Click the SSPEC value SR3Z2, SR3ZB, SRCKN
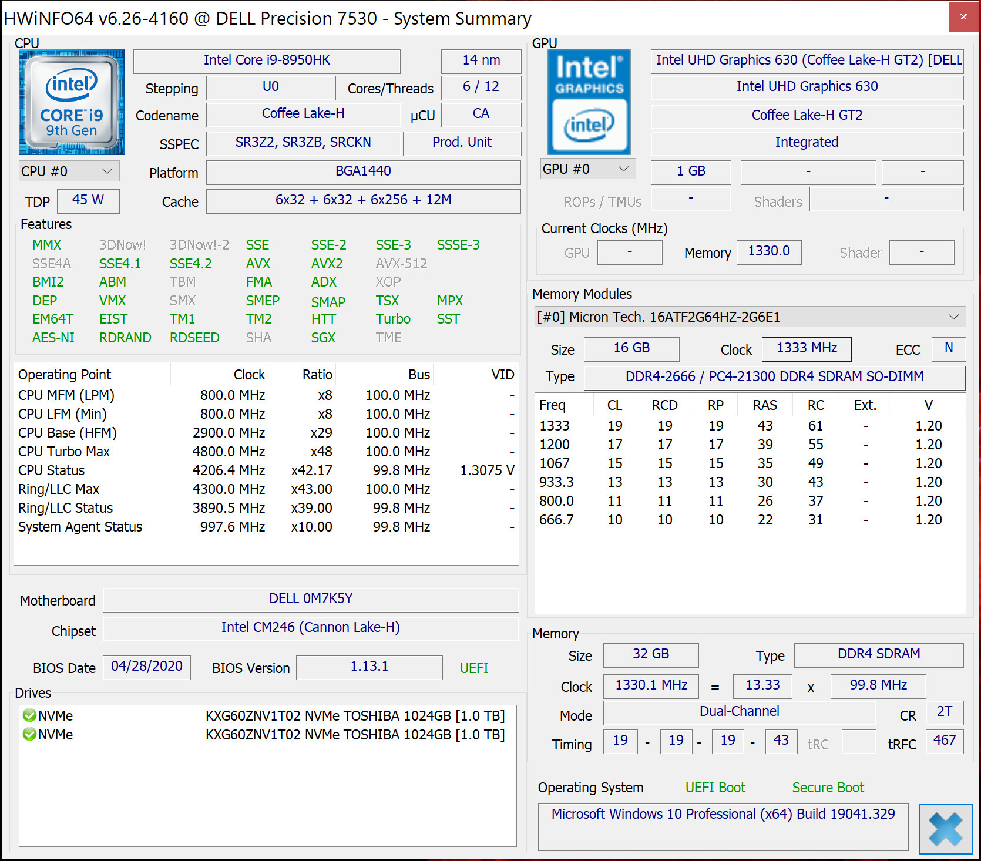This screenshot has width=981, height=861. [x=303, y=143]
